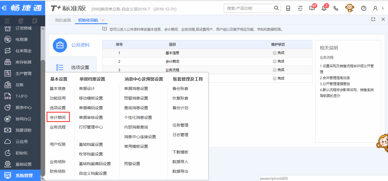Tick the 完成 checkbox for 会计期间 row
Viewport: 388px width, 181px height.
(274, 61)
